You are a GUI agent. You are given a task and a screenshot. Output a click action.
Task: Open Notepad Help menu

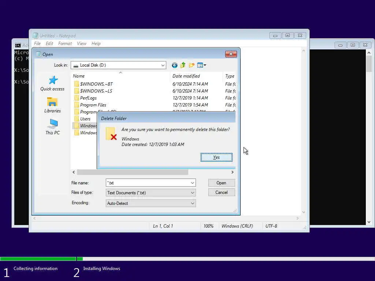pos(96,44)
